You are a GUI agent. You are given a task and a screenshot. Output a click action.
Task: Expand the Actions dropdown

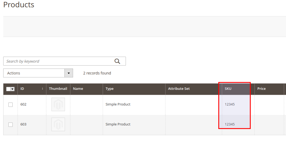(34, 73)
